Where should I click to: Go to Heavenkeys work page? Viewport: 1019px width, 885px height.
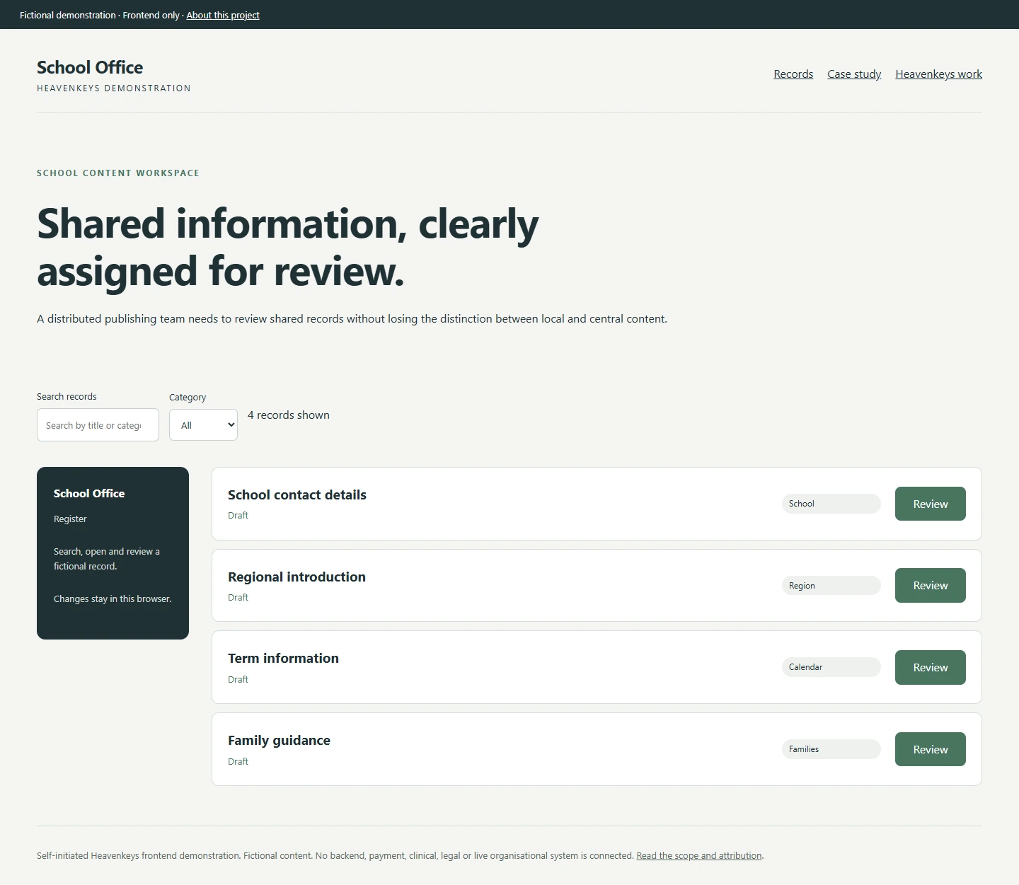point(938,74)
